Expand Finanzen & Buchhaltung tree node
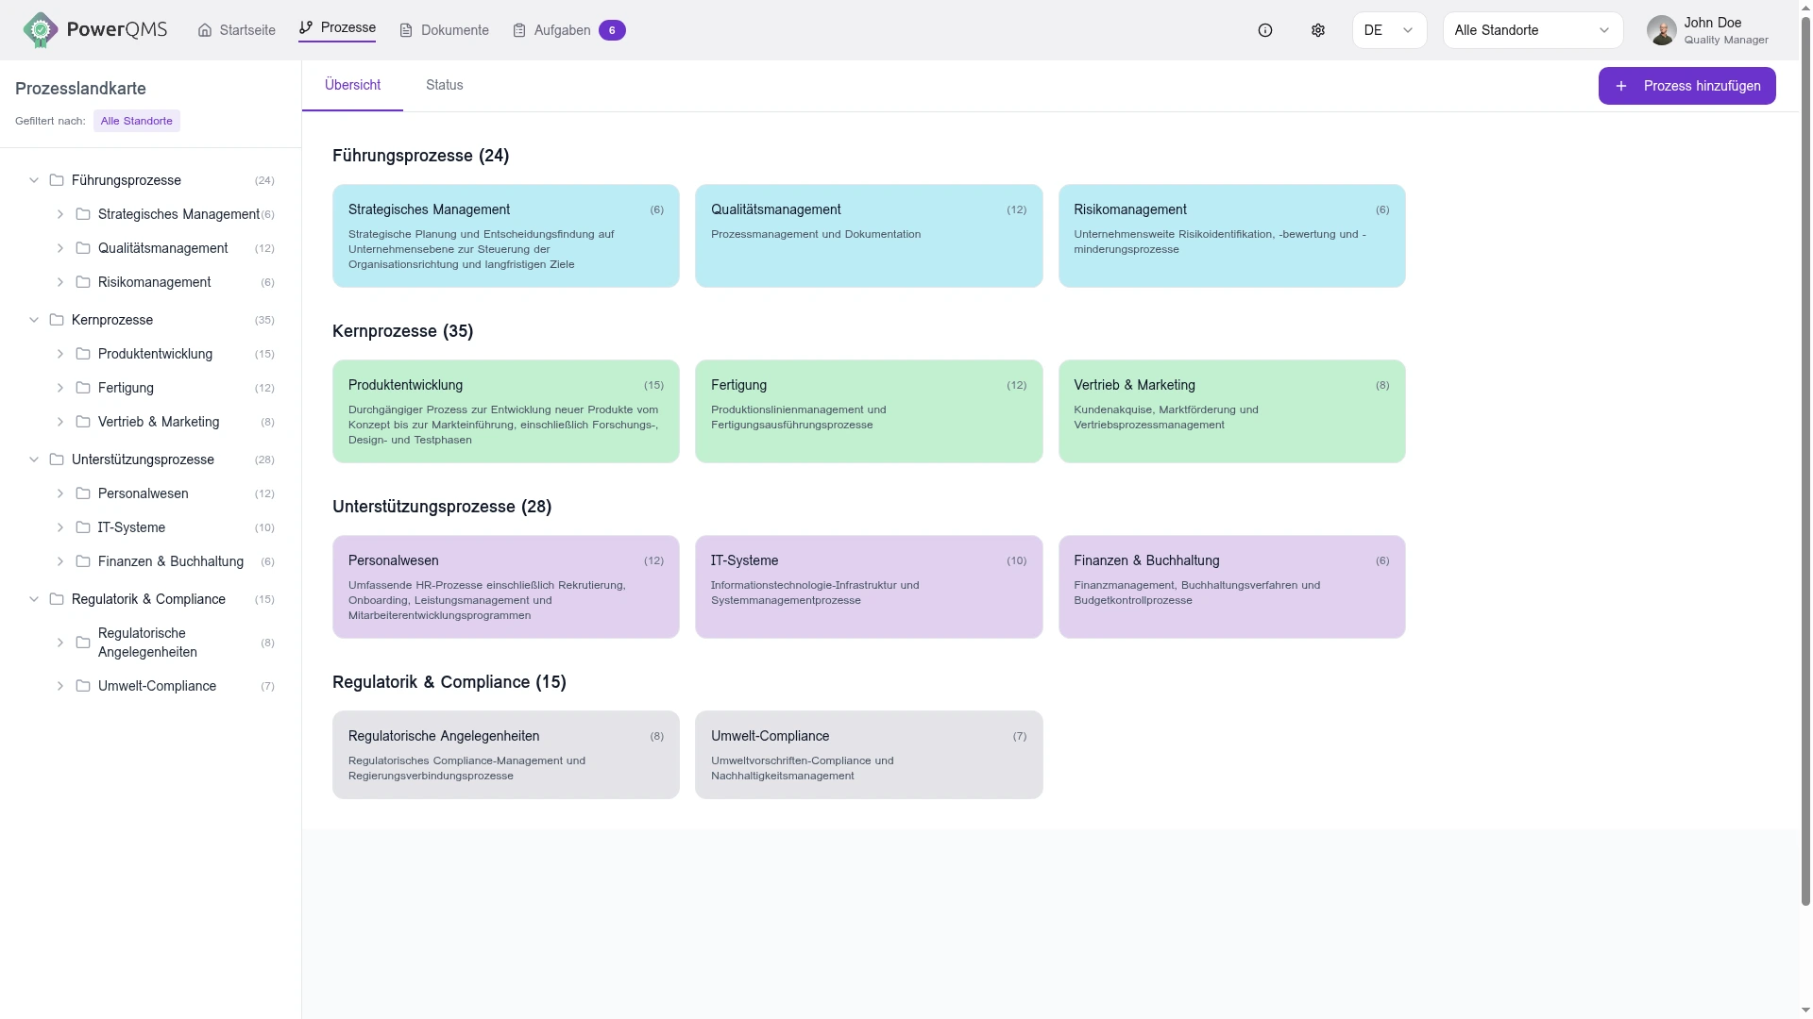The height and width of the screenshot is (1019, 1813). point(60,561)
